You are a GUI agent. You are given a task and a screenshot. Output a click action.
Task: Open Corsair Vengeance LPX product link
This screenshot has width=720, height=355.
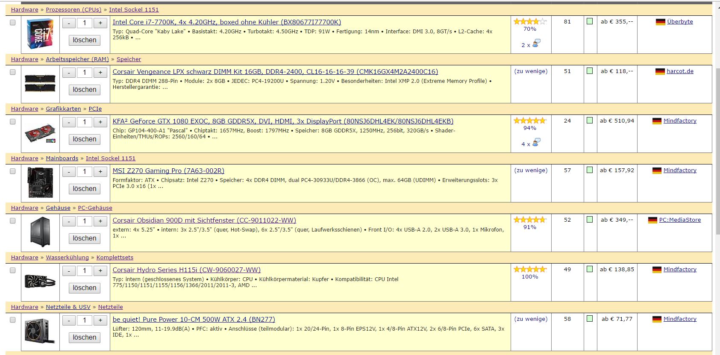click(x=275, y=72)
